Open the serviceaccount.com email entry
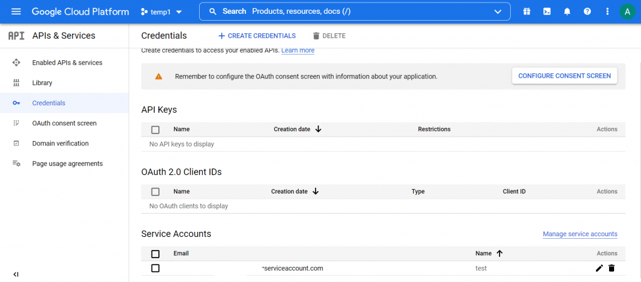 pyautogui.click(x=293, y=268)
